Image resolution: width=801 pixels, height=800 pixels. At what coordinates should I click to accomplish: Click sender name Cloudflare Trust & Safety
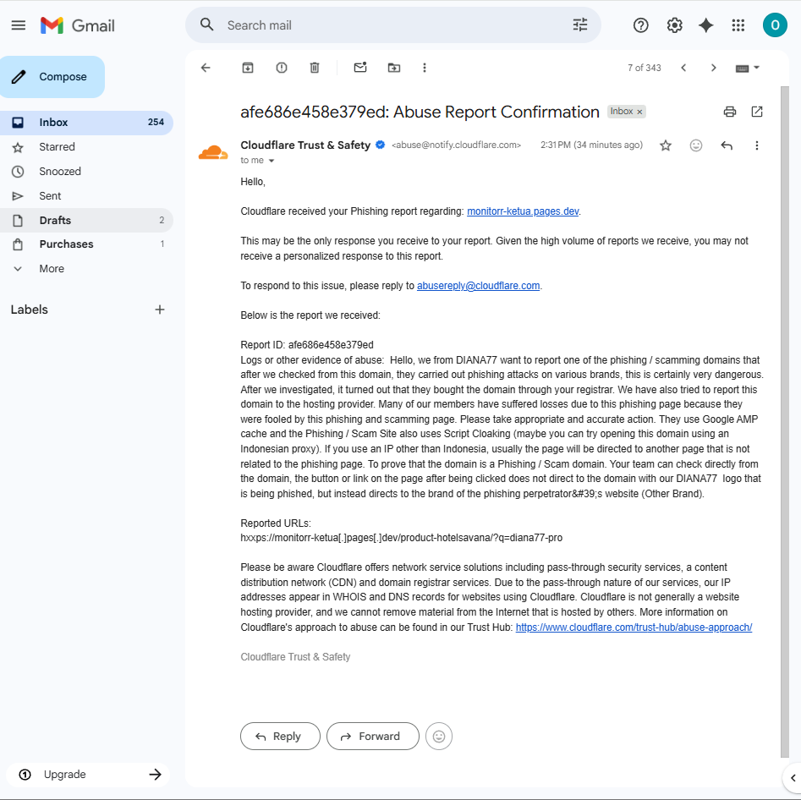(x=305, y=145)
